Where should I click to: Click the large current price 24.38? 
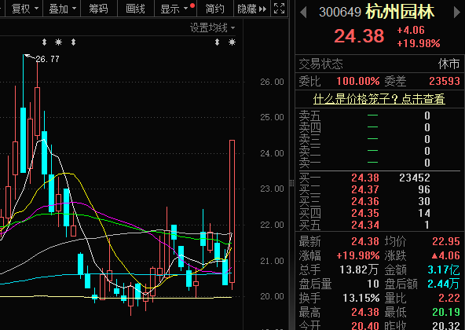pyautogui.click(x=359, y=36)
